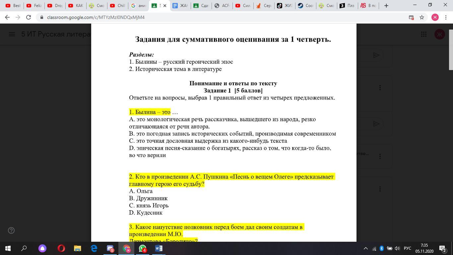The image size is (453, 255).
Task: Switch to the TikTok tab
Action: pyautogui.click(x=284, y=6)
